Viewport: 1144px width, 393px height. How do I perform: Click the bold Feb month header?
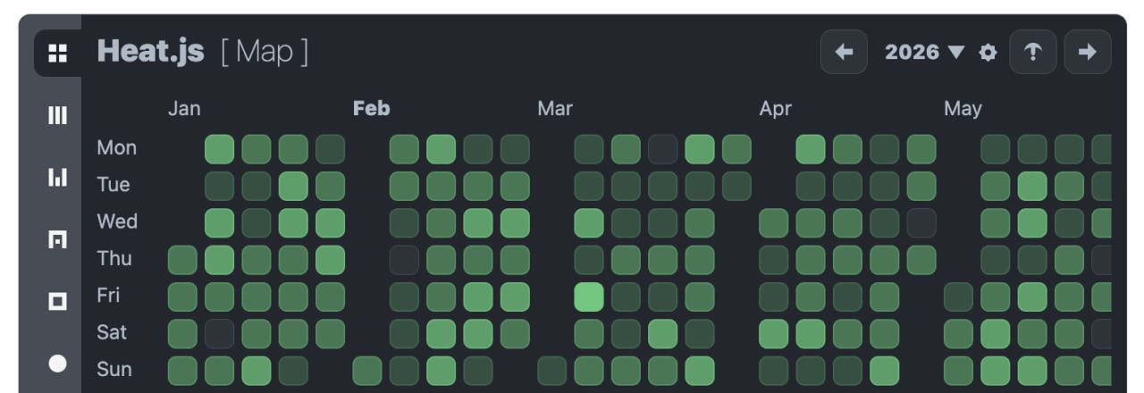point(371,108)
